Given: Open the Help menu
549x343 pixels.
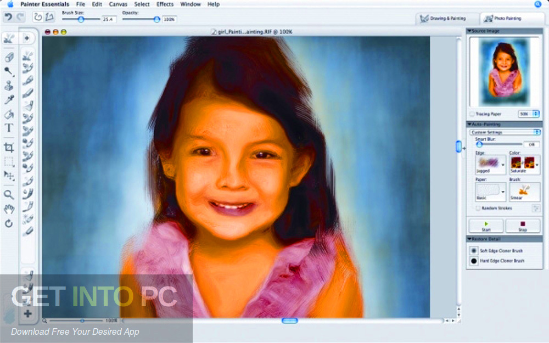Looking at the screenshot, I should coord(214,4).
